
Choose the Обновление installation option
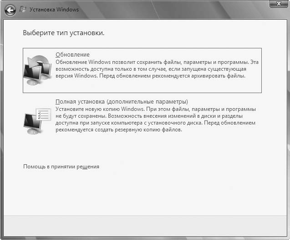point(142,70)
